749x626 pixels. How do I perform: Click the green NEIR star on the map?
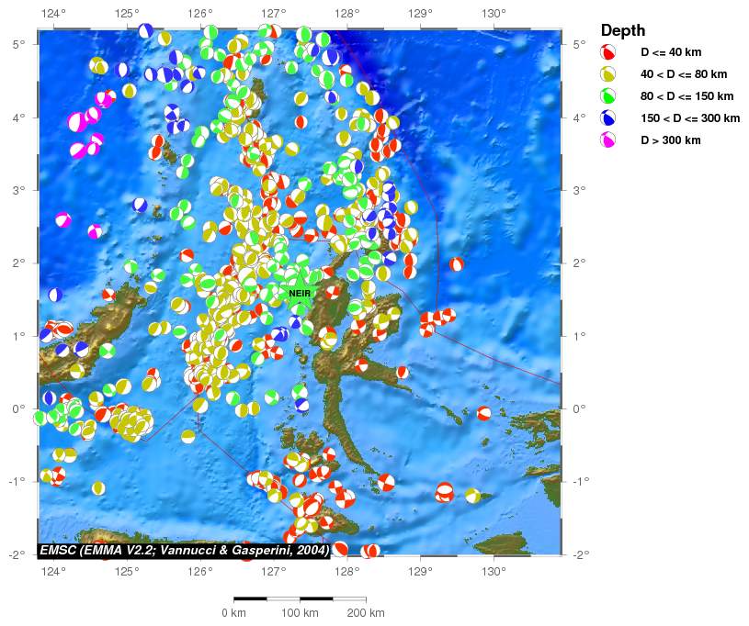pos(299,293)
